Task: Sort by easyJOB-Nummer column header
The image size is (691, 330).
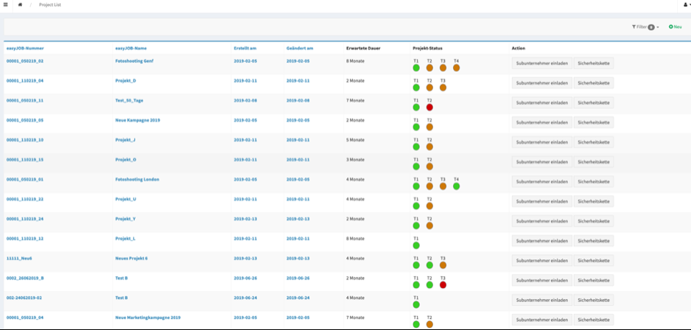Action: coord(25,48)
